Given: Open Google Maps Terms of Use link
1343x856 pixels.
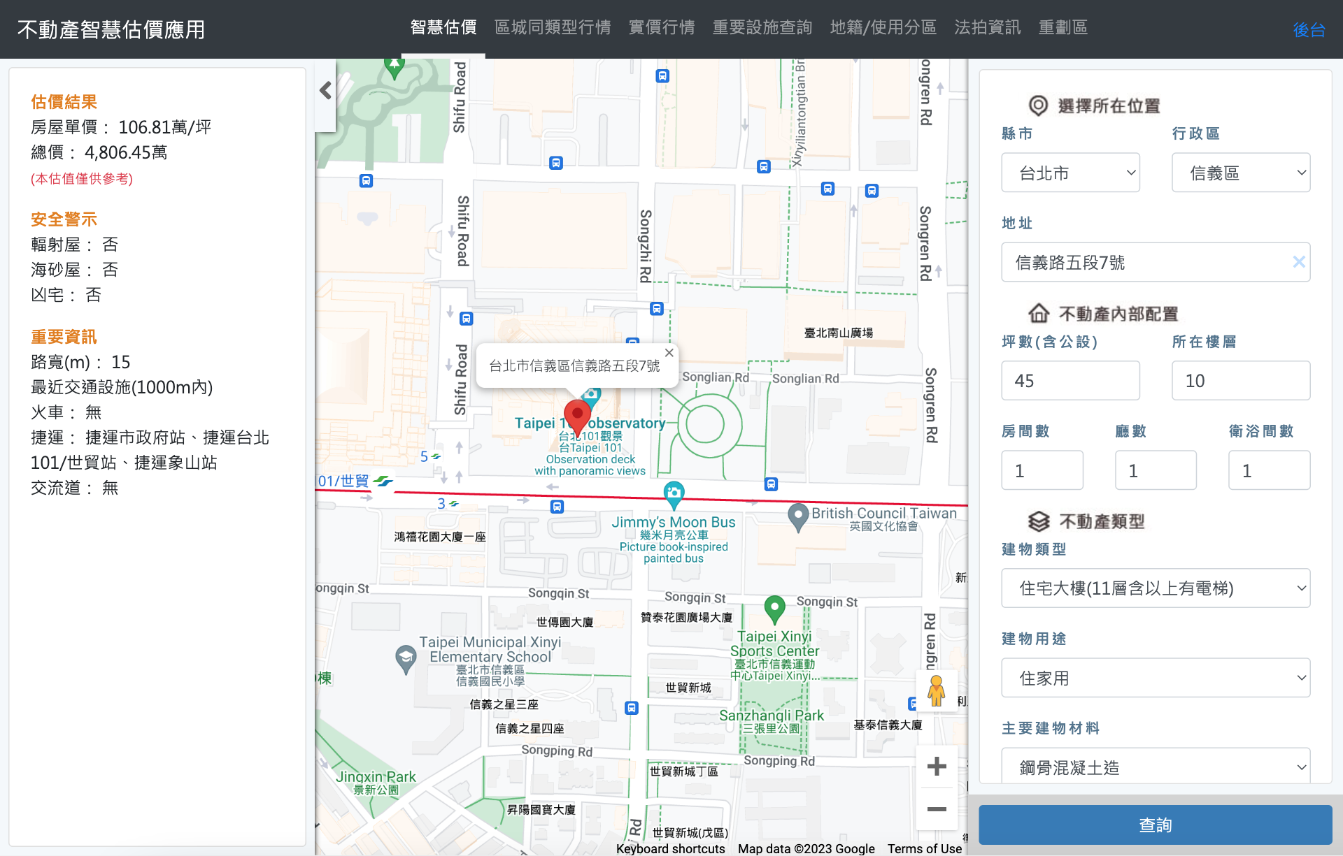Looking at the screenshot, I should [x=924, y=848].
